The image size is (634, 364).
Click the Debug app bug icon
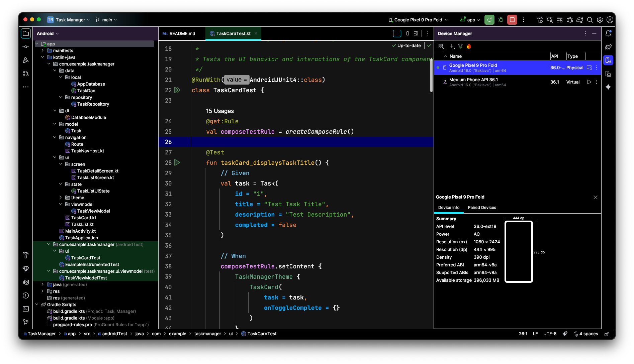click(x=501, y=20)
